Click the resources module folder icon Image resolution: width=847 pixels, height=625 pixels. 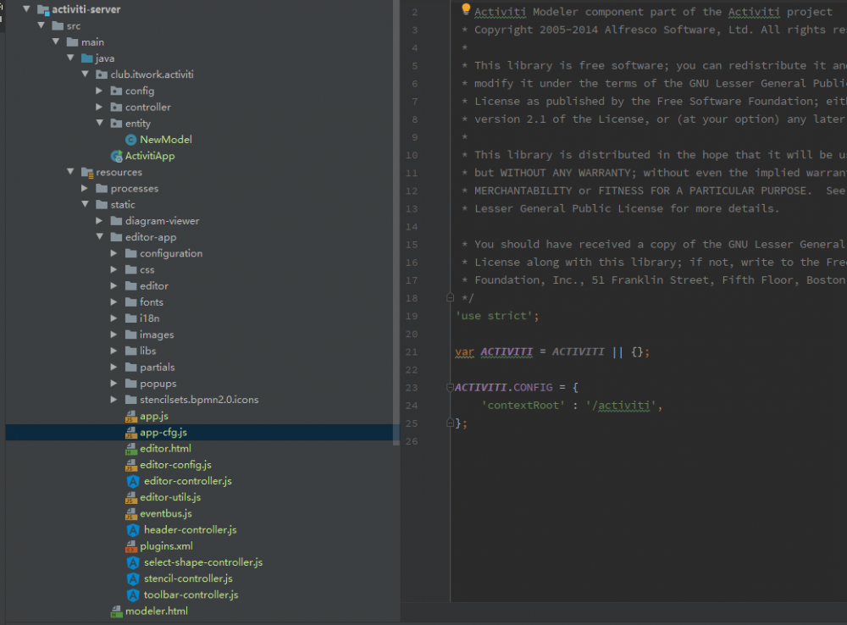coord(89,172)
